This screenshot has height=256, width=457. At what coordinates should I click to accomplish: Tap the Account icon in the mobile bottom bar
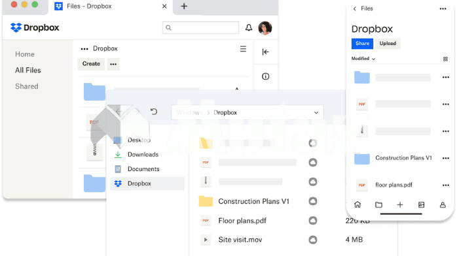click(443, 205)
